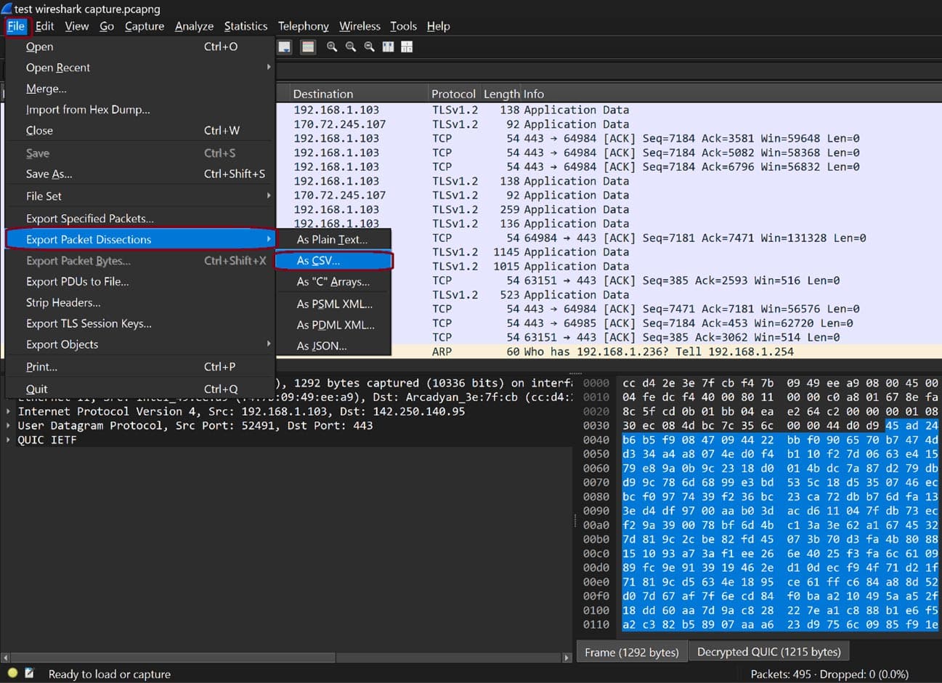
Task: Export dissections As CSV...
Action: 333,260
